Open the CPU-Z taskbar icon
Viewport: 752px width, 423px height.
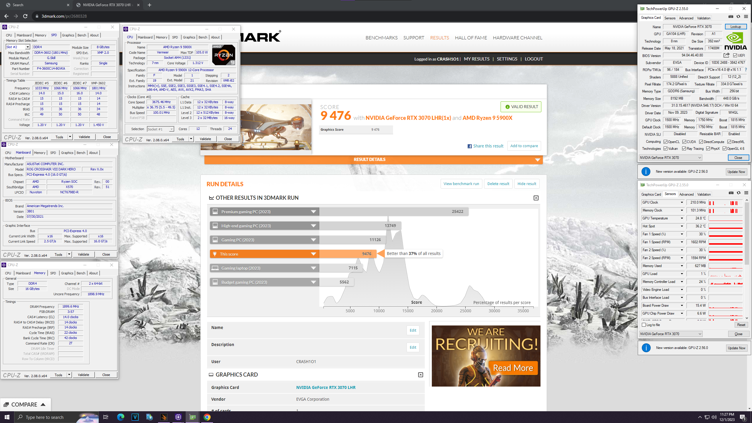click(178, 417)
